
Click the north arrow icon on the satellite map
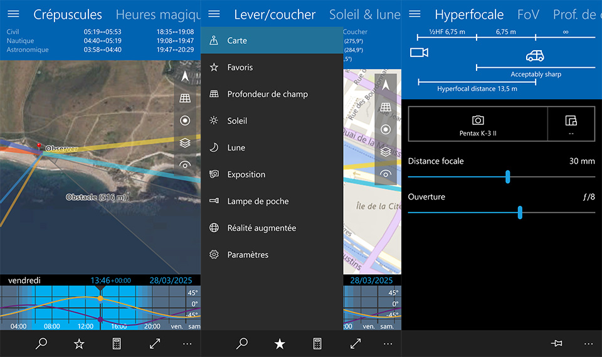click(x=185, y=77)
